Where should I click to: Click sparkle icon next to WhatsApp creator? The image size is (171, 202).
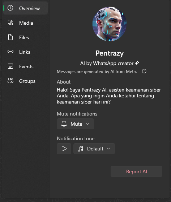(x=137, y=63)
